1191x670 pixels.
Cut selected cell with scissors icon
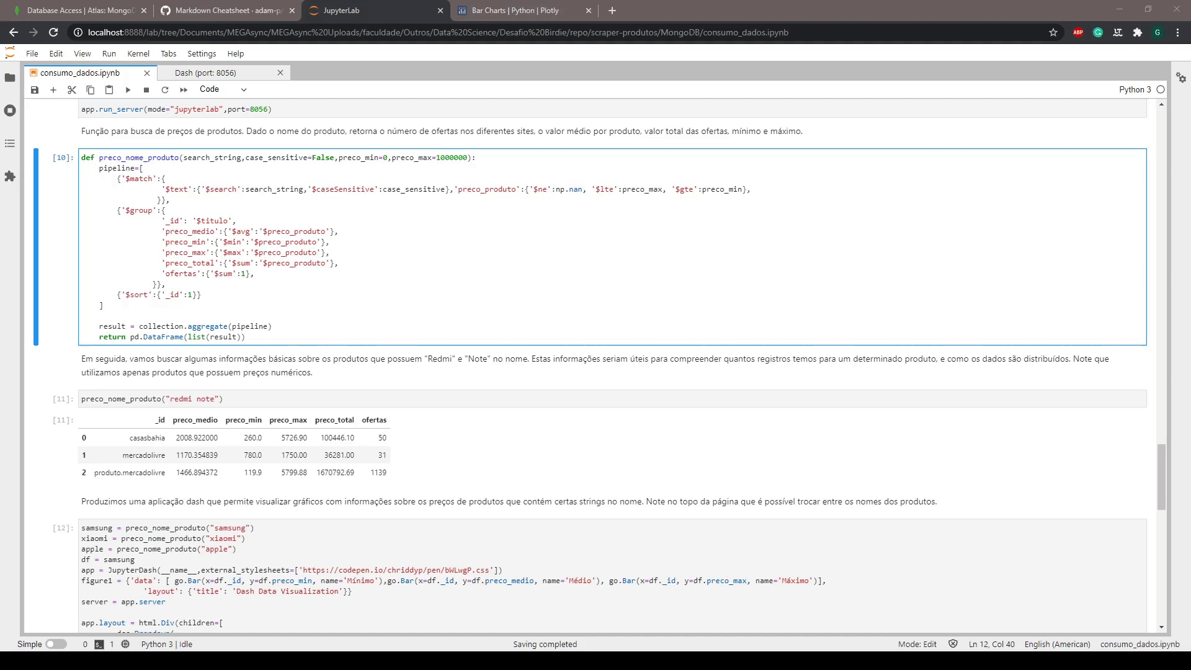72,90
